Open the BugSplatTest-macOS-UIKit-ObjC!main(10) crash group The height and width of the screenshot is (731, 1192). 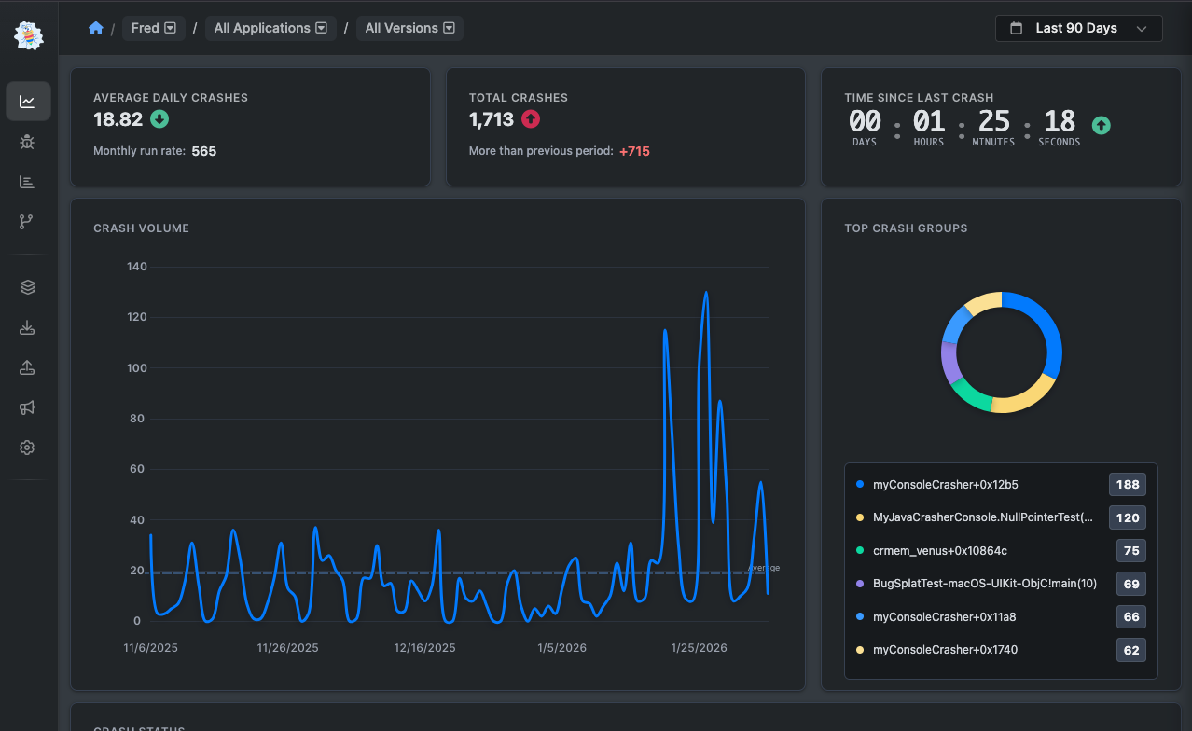[984, 584]
